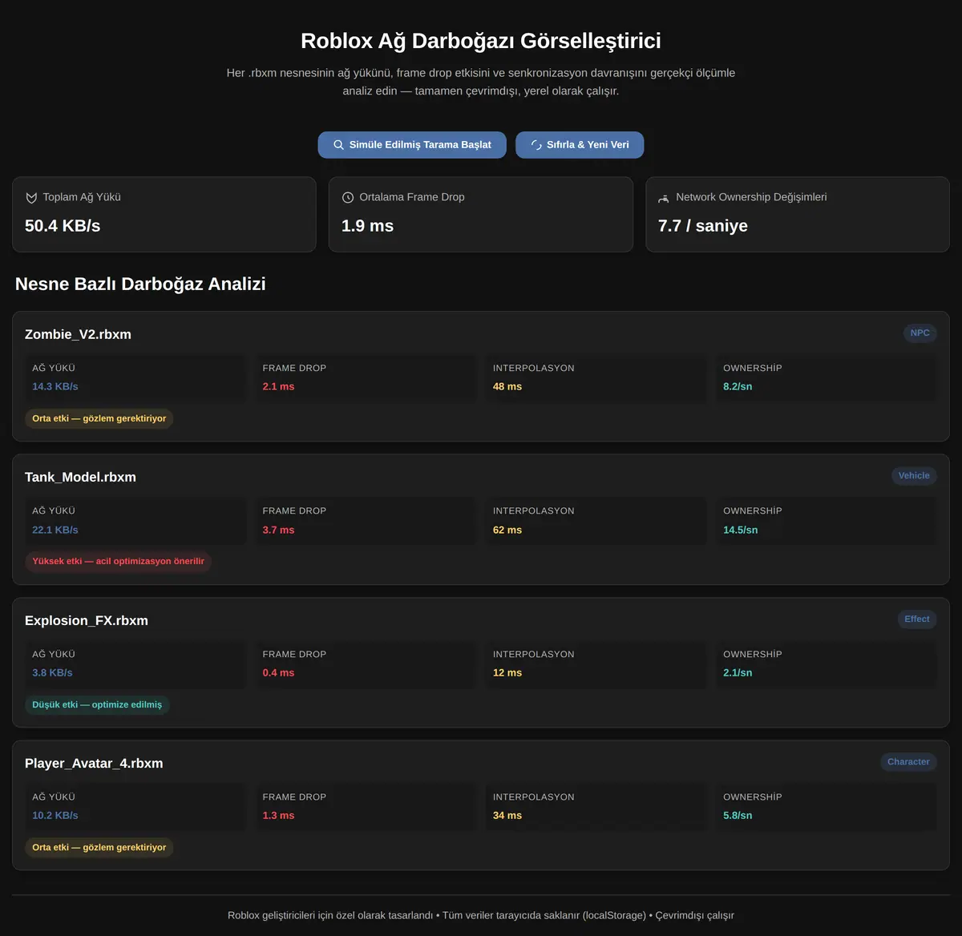
Task: Click Player_Avatar_4 frame drop 1.3 ms
Action: 278,815
